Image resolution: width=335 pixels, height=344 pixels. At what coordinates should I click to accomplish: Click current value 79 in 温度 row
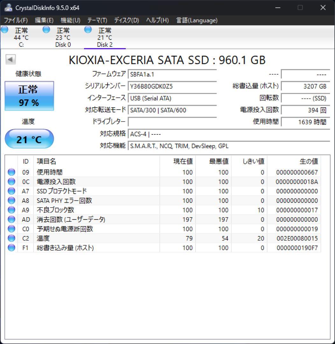pos(189,238)
